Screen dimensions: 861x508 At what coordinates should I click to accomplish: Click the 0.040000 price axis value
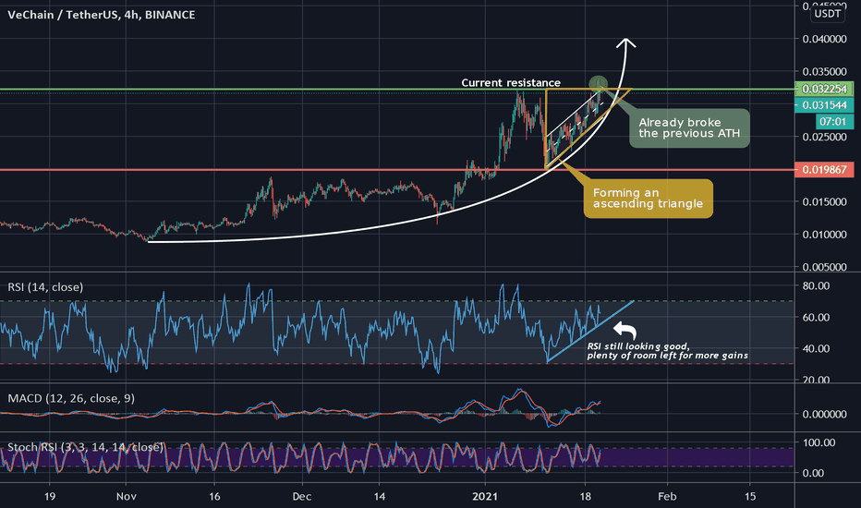pyautogui.click(x=824, y=39)
